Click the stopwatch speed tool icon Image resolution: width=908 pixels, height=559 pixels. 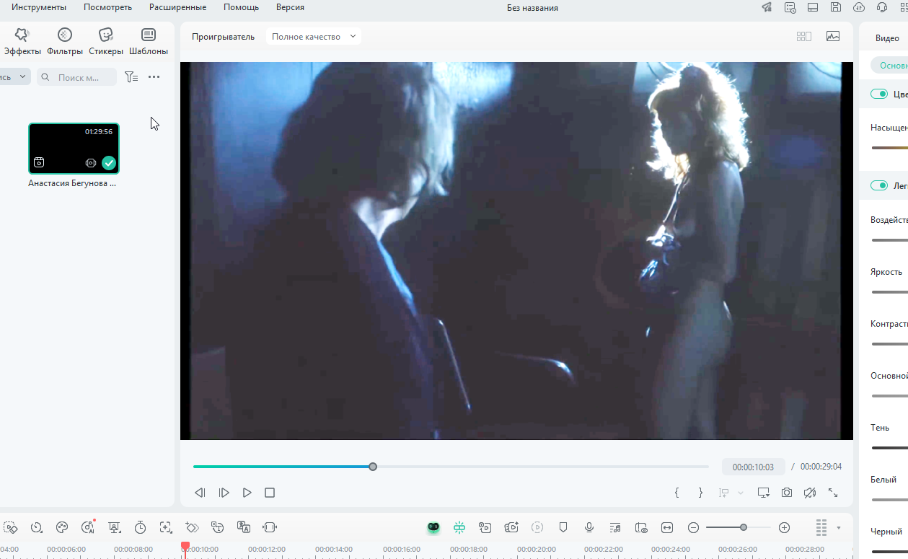point(140,527)
